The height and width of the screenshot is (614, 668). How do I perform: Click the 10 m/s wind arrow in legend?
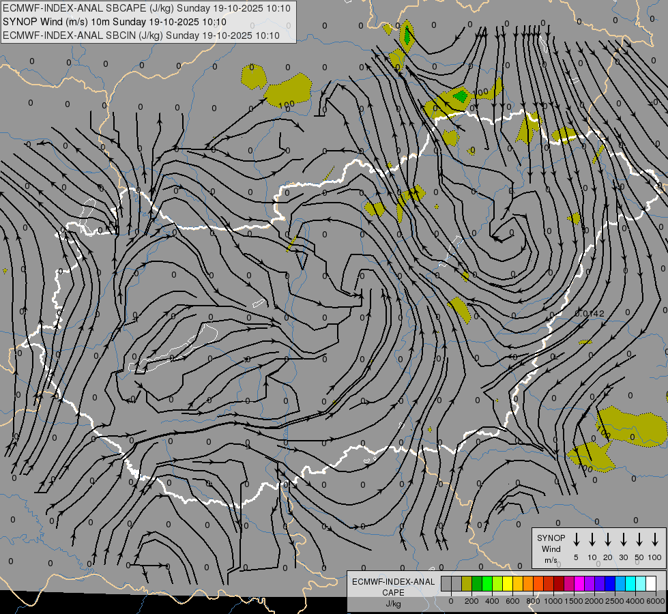[592, 539]
